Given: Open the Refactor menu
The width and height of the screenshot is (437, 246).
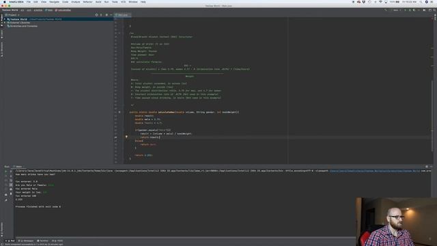Looking at the screenshot, I should point(87,1).
